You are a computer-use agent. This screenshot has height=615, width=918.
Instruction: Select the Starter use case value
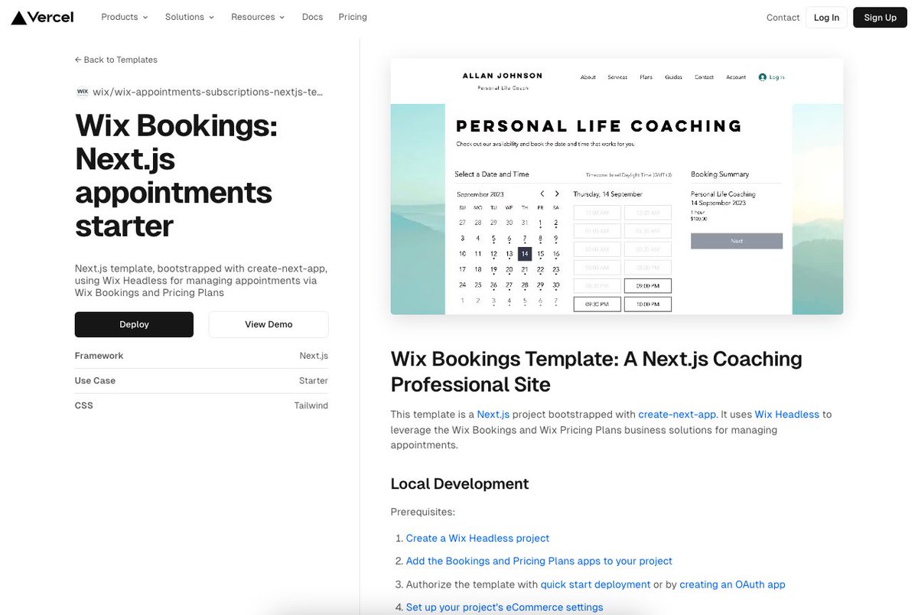click(314, 380)
